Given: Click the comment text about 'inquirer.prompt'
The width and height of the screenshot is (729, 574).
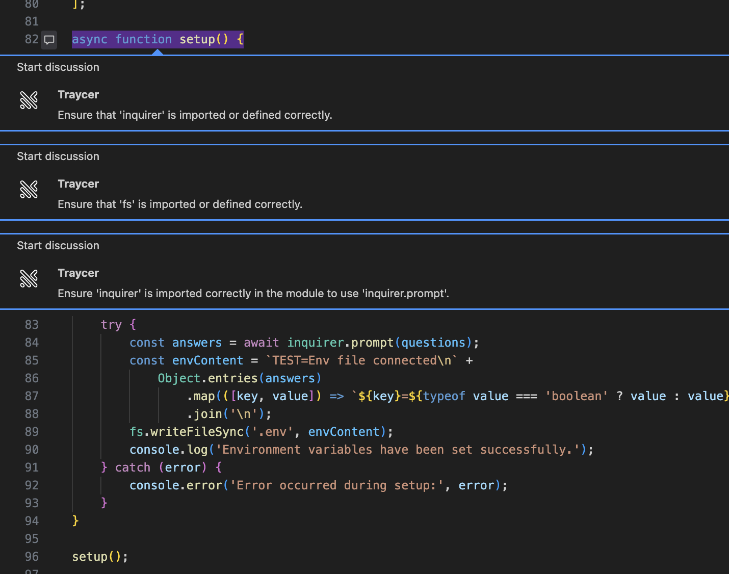Looking at the screenshot, I should tap(253, 294).
